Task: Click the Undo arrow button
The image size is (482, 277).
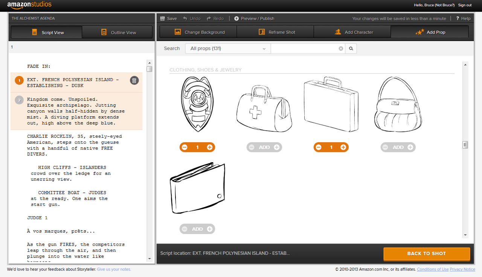Action: click(192, 18)
